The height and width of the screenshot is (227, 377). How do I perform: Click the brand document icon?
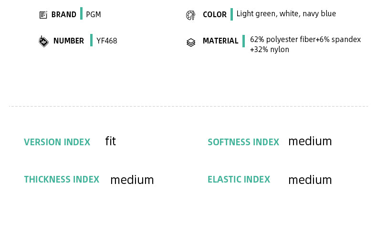point(43,15)
